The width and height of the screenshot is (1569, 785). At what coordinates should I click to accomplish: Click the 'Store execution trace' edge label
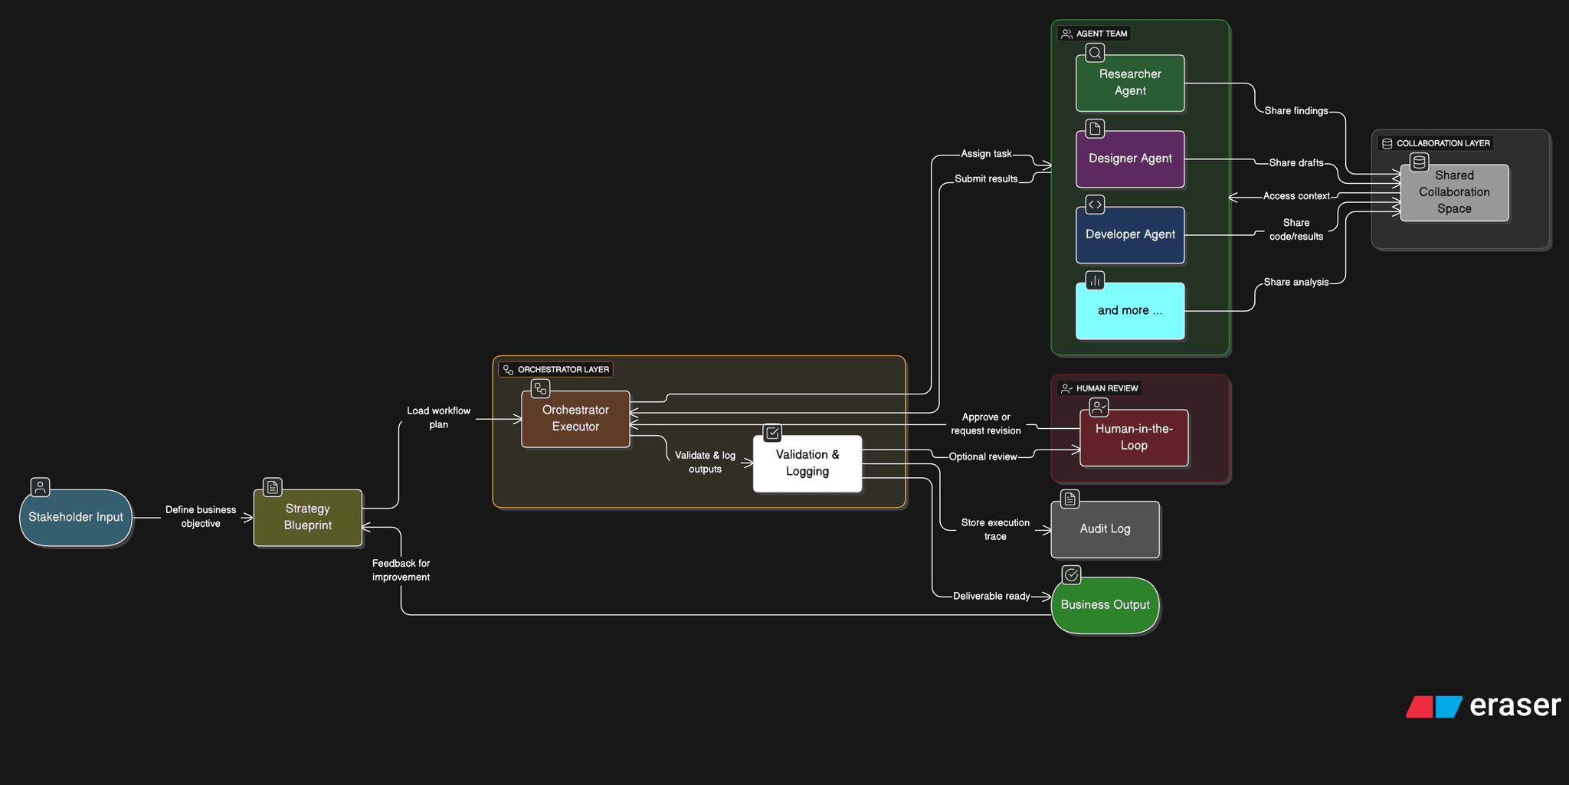(x=995, y=529)
